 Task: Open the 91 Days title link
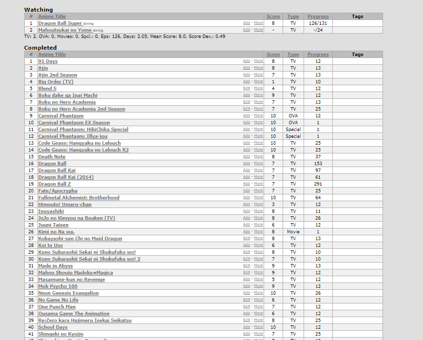(x=48, y=61)
